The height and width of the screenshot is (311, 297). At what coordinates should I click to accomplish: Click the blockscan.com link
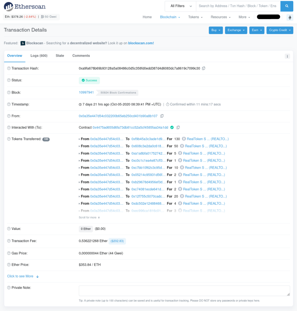pos(140,43)
